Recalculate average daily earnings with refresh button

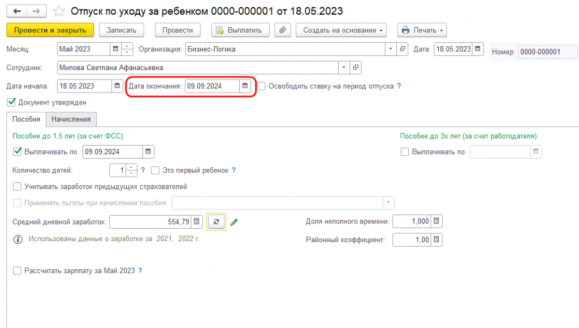click(217, 221)
